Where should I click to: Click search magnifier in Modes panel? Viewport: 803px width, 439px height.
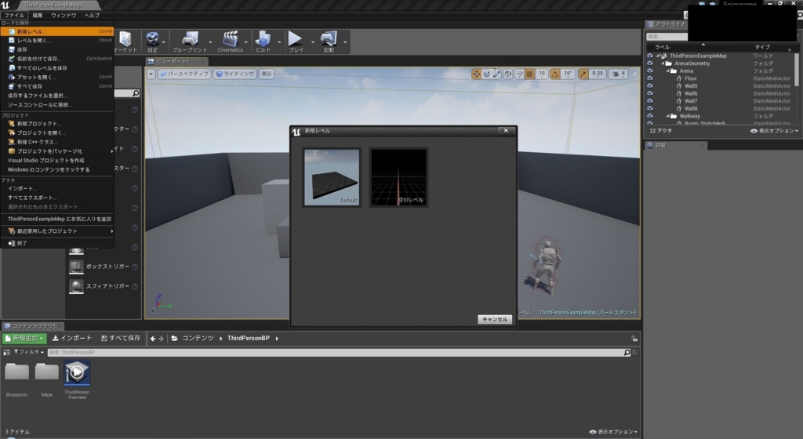136,93
